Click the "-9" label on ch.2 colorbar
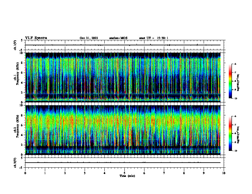Viewport: 252px width, 194px height. coord(235,142)
